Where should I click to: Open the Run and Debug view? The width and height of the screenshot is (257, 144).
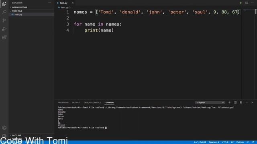point(4,29)
